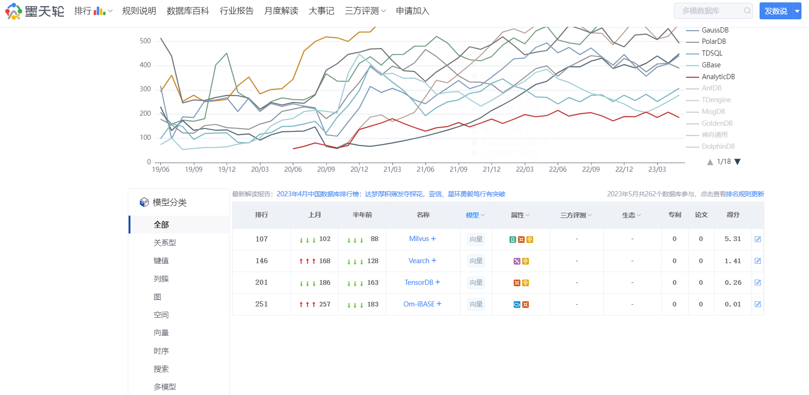Click the blue 发数说 button
This screenshot has height=395, width=809.
pos(776,11)
